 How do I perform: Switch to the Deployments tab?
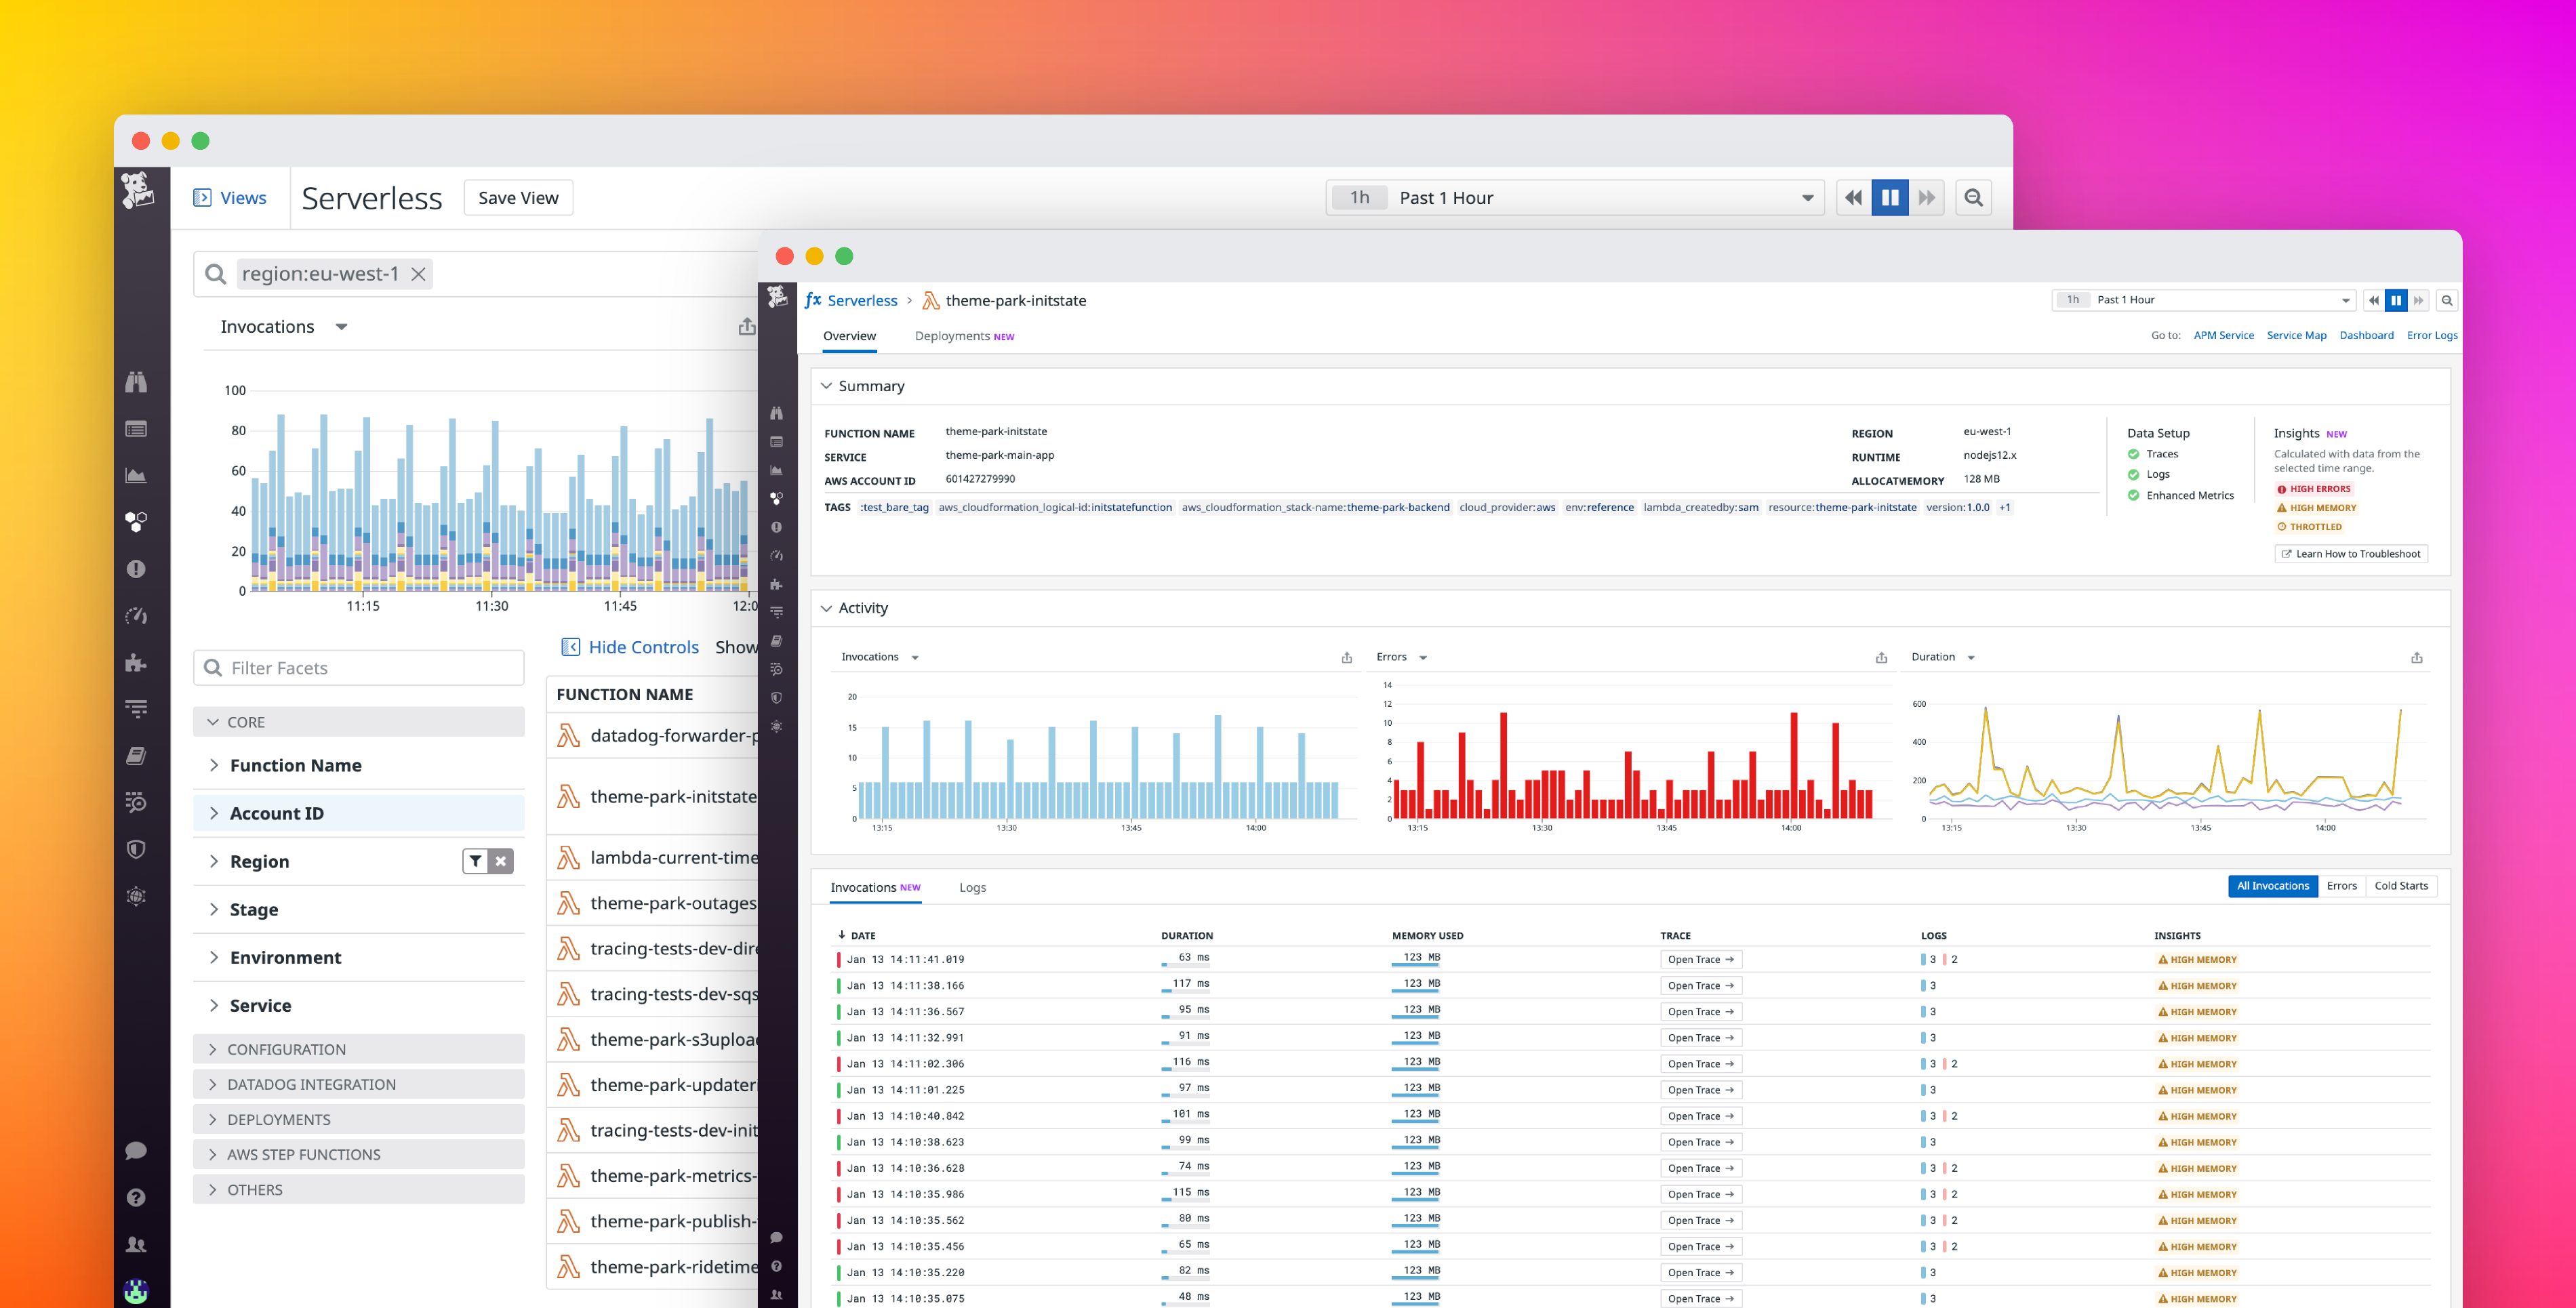click(x=951, y=336)
